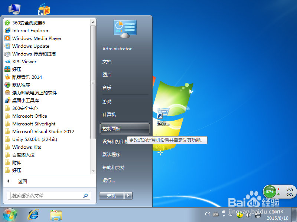Click 返回 to go back
The height and width of the screenshot is (222, 297).
coord(22,181)
